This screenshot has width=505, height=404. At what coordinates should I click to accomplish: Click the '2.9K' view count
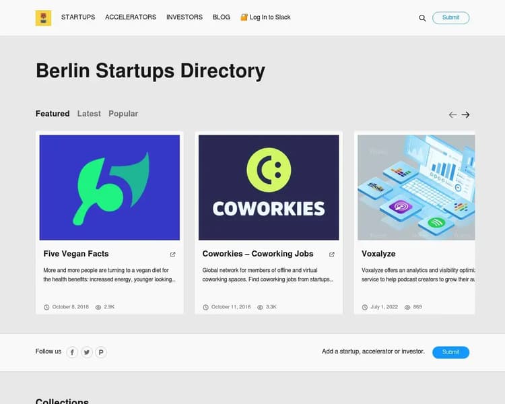click(109, 307)
